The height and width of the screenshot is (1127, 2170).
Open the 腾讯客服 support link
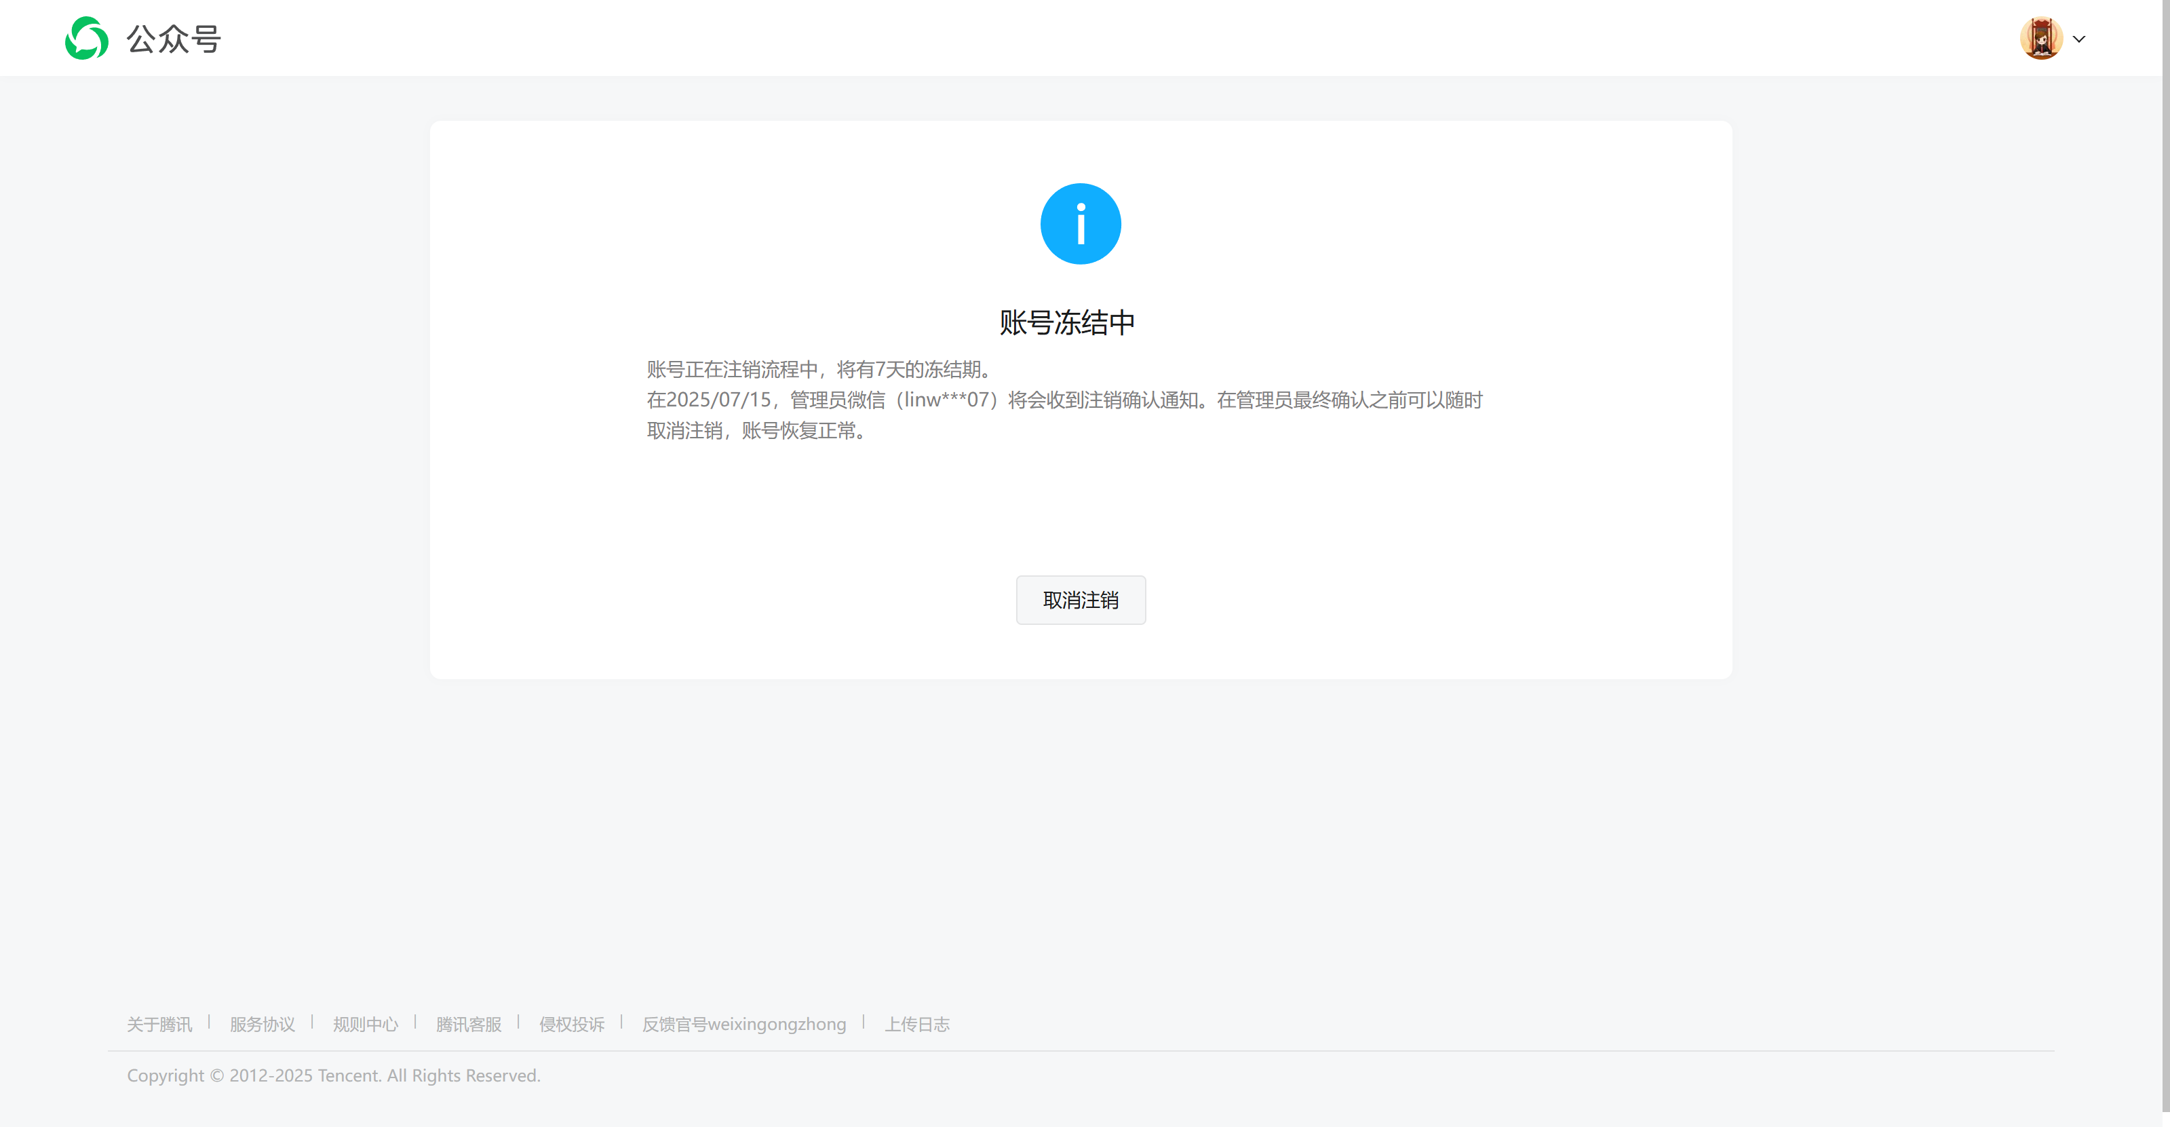(468, 1025)
